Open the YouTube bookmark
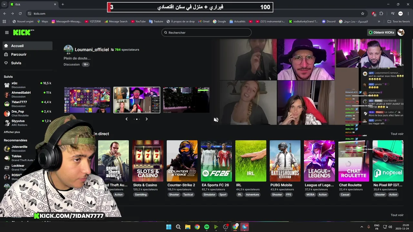413x232 pixels. coord(138,22)
